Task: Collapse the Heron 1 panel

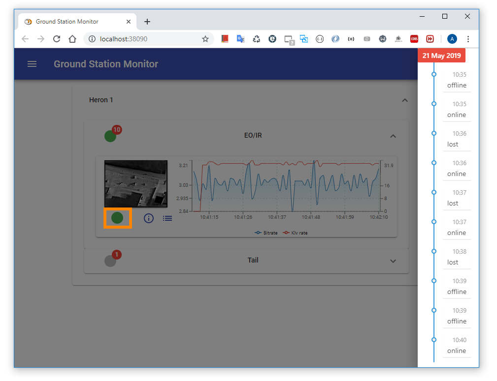Action: tap(404, 100)
